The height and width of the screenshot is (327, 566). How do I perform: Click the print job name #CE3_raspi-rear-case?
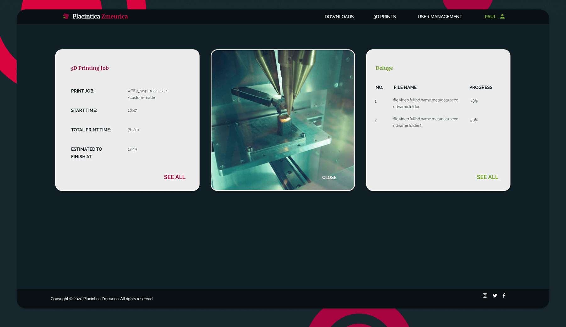(x=148, y=94)
